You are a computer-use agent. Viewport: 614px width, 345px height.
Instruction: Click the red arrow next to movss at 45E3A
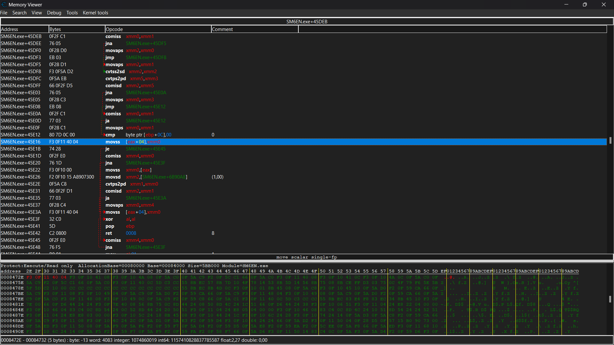pyautogui.click(x=104, y=212)
